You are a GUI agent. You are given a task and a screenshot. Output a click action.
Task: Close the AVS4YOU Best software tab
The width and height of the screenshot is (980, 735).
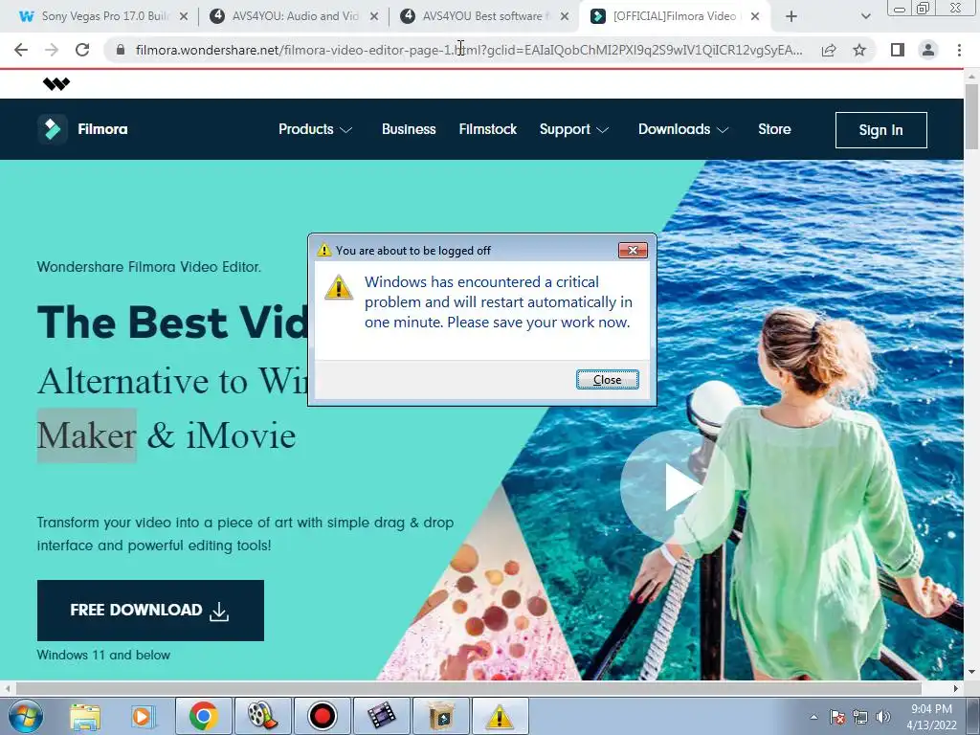pos(565,17)
